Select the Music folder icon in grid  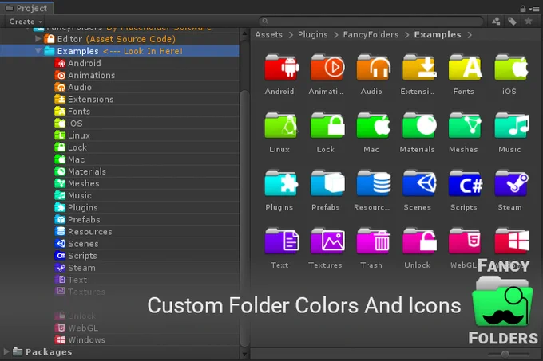coord(511,126)
